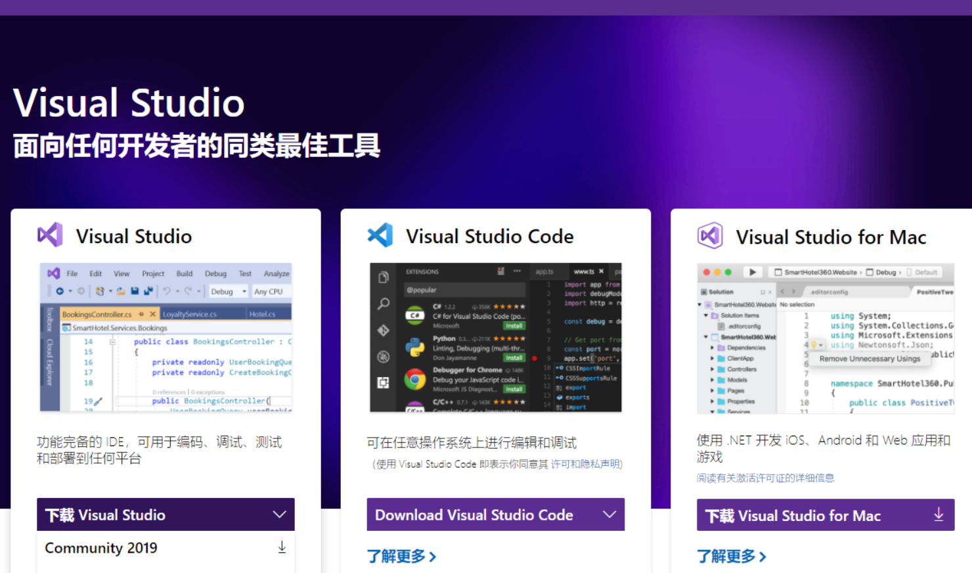
Task: Open the 许可和隐私声明 link
Action: (x=585, y=464)
